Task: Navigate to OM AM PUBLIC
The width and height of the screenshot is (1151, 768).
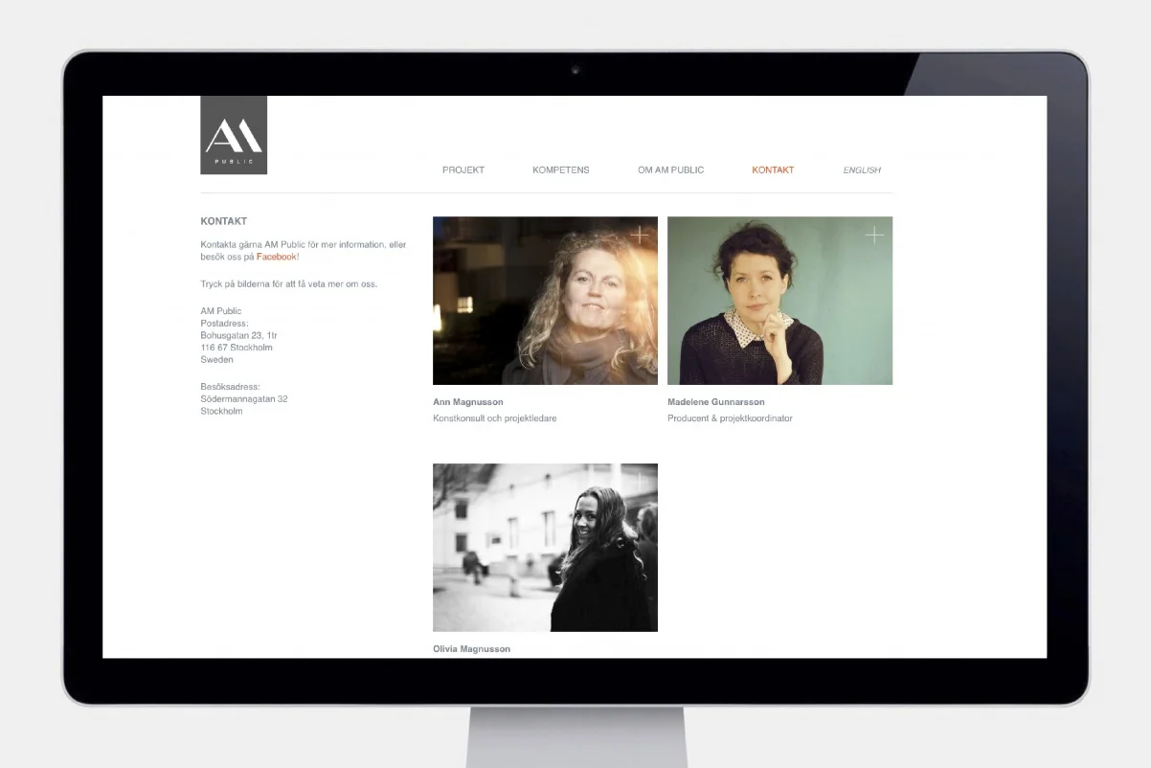Action: point(669,169)
